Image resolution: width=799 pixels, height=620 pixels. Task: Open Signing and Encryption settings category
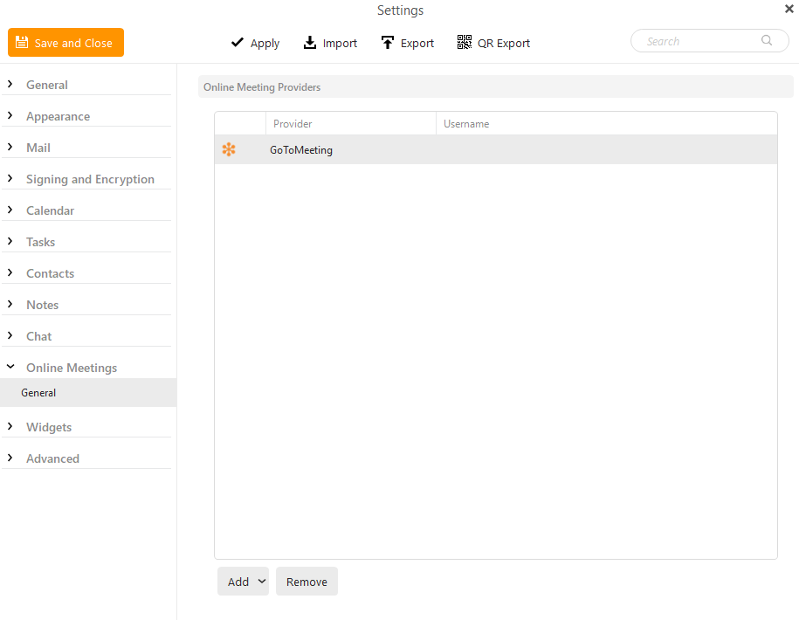[x=90, y=179]
